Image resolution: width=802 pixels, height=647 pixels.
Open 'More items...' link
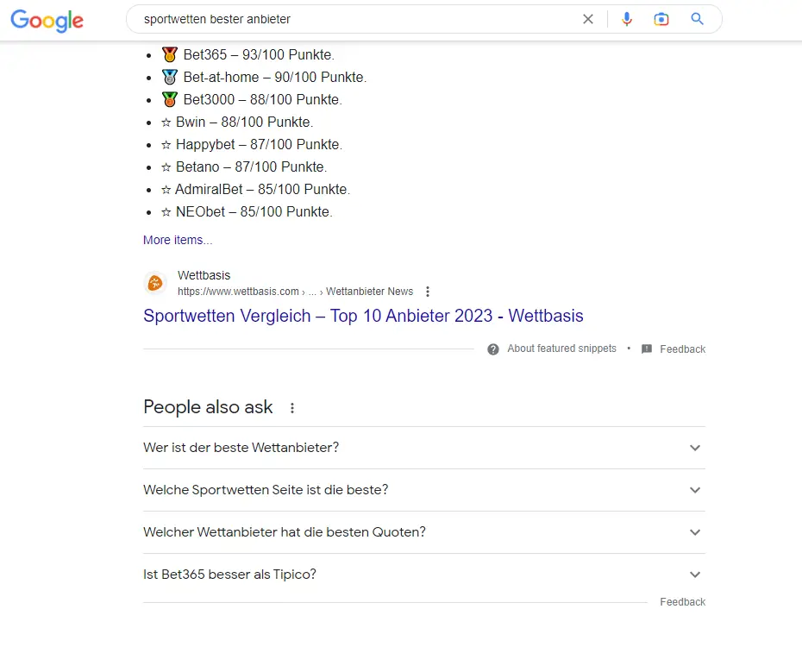tap(178, 240)
